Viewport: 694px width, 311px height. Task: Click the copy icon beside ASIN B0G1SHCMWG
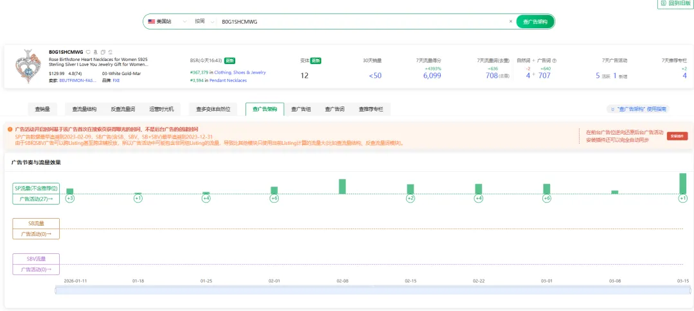pos(103,52)
